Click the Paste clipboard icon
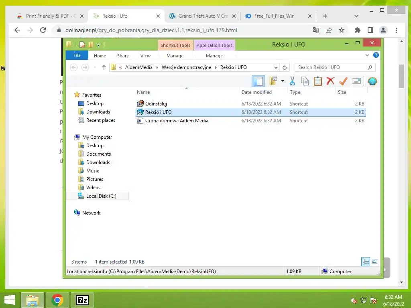Viewport: 411px width, 308px height. tap(318, 81)
